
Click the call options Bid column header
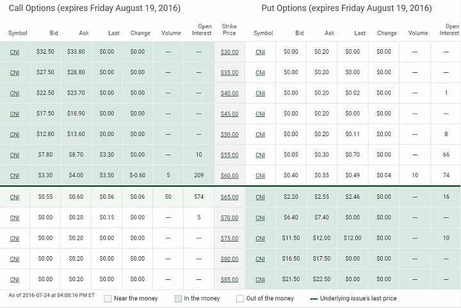(x=54, y=33)
